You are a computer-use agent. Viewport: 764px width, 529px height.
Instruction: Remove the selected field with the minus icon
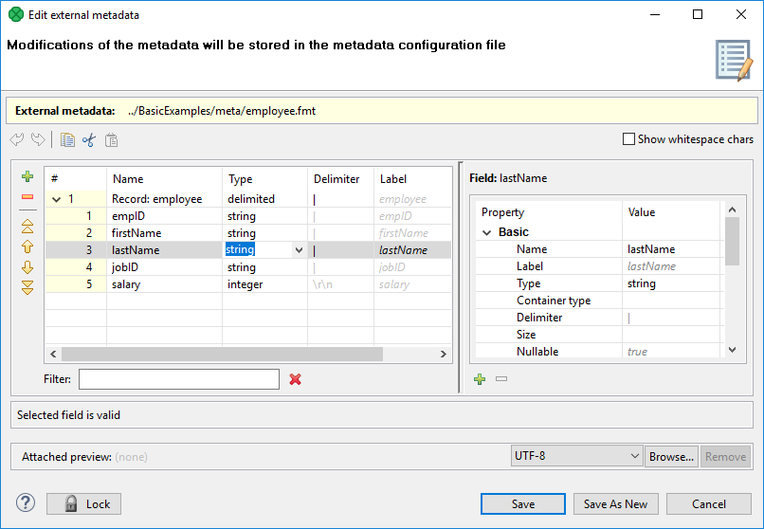27,197
